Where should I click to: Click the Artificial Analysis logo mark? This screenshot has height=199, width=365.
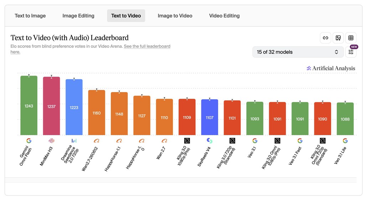pos(309,68)
